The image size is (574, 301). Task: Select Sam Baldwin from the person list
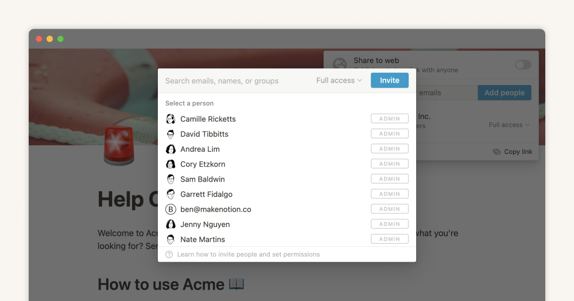coord(202,179)
